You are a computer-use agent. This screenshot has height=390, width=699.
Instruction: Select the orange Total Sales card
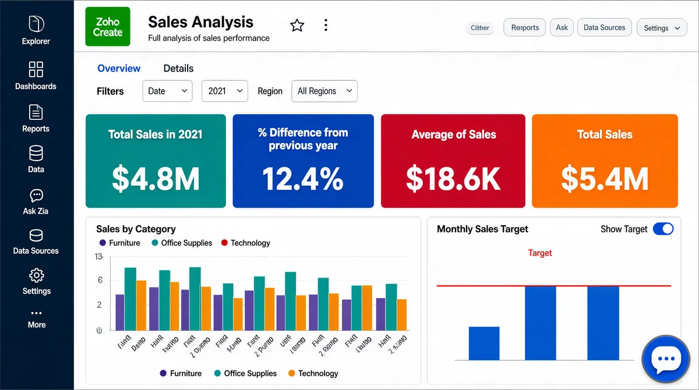(605, 161)
